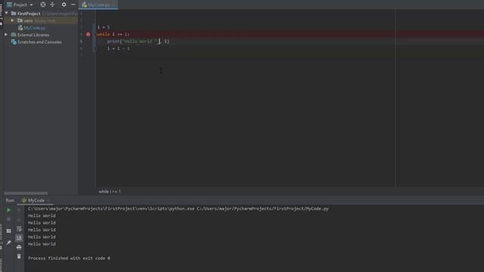484x272 pixels.
Task: Select the FirstProject root folder
Action: tap(29, 14)
